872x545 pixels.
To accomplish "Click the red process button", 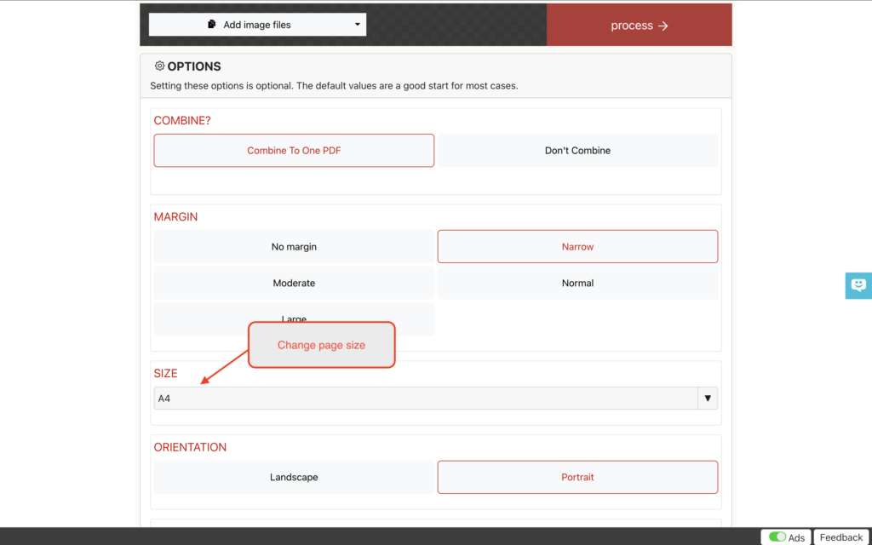I will [x=639, y=25].
